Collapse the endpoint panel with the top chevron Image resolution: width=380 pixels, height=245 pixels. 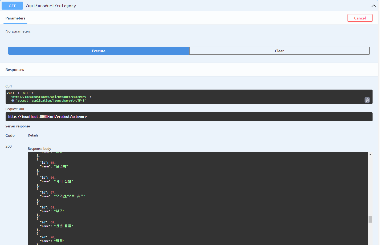coord(374,6)
